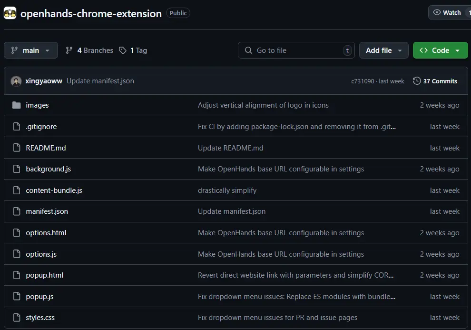This screenshot has height=330, width=471.
Task: Click the file icon beside styles.css
Action: pos(17,318)
